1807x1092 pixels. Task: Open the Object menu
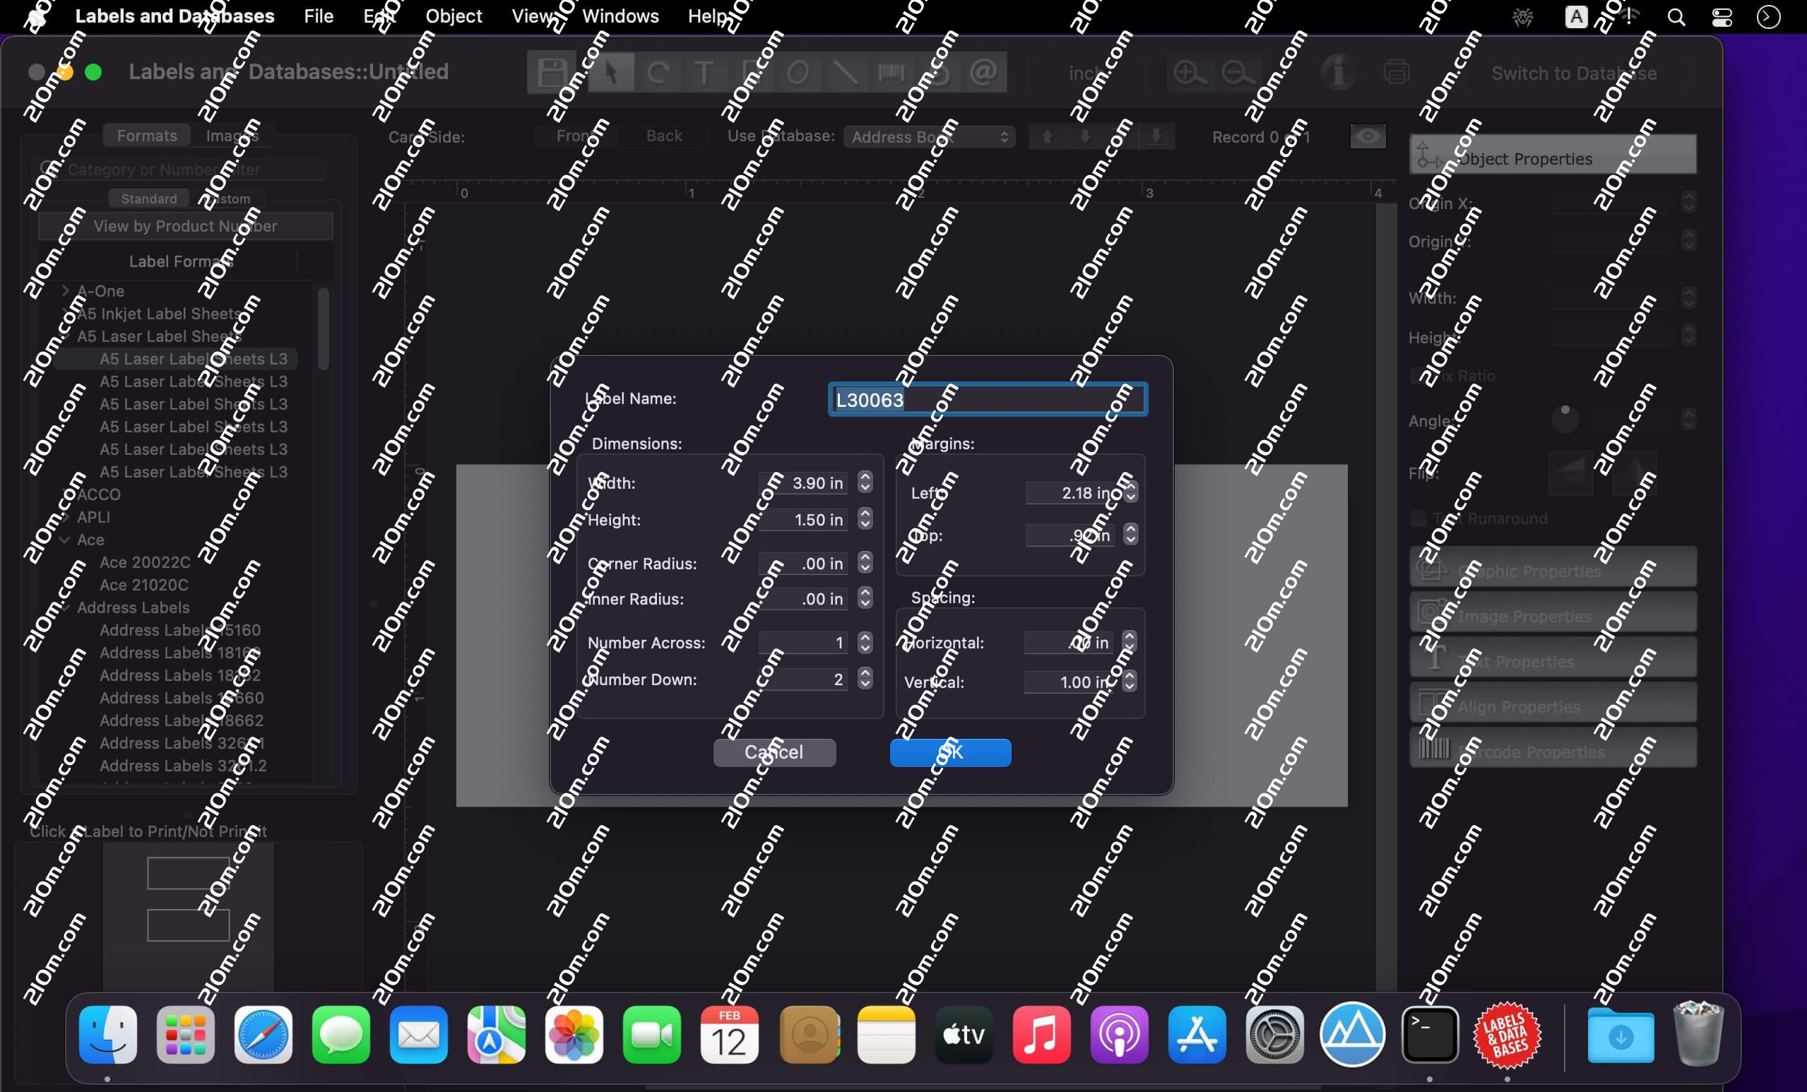[x=454, y=16]
